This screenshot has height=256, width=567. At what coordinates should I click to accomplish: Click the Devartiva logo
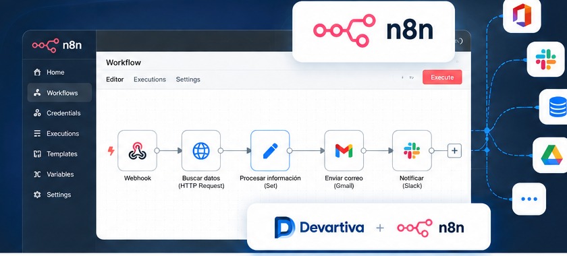click(319, 228)
